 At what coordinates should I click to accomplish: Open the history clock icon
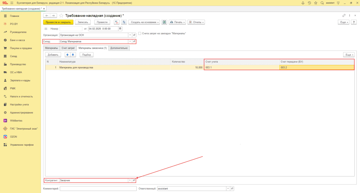[x=309, y=2]
